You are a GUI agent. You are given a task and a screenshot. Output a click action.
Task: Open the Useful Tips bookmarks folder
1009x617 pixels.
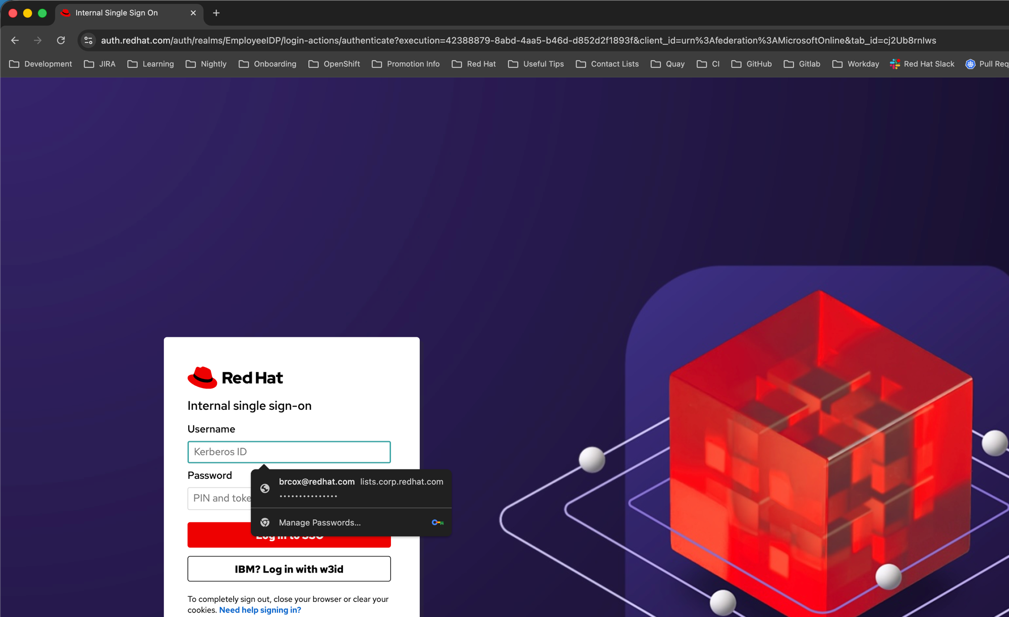tap(536, 64)
